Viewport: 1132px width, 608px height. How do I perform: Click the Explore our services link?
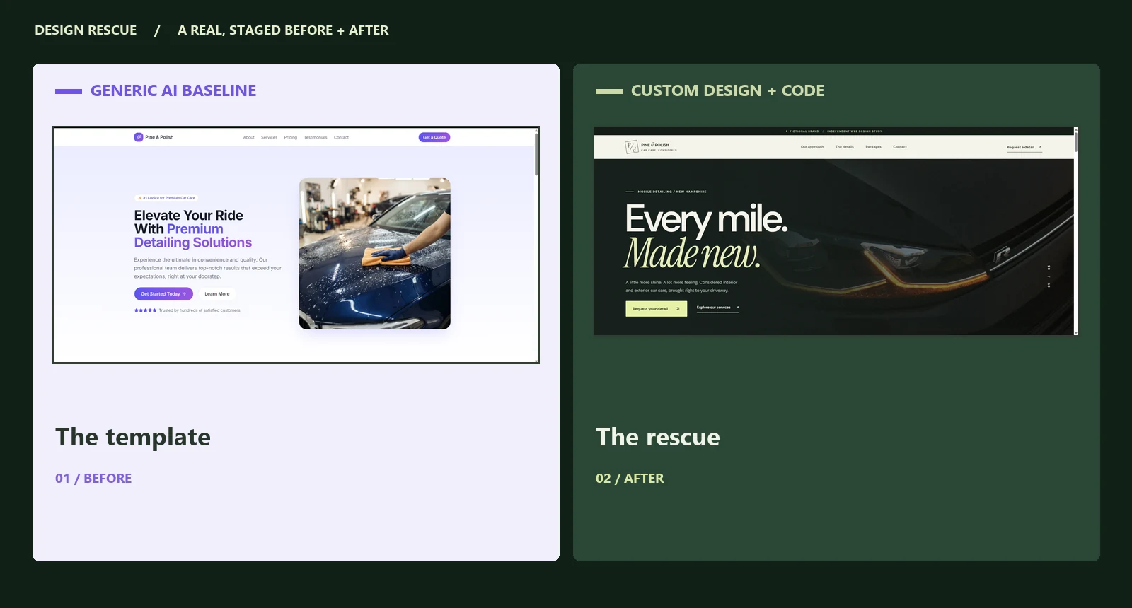click(717, 308)
